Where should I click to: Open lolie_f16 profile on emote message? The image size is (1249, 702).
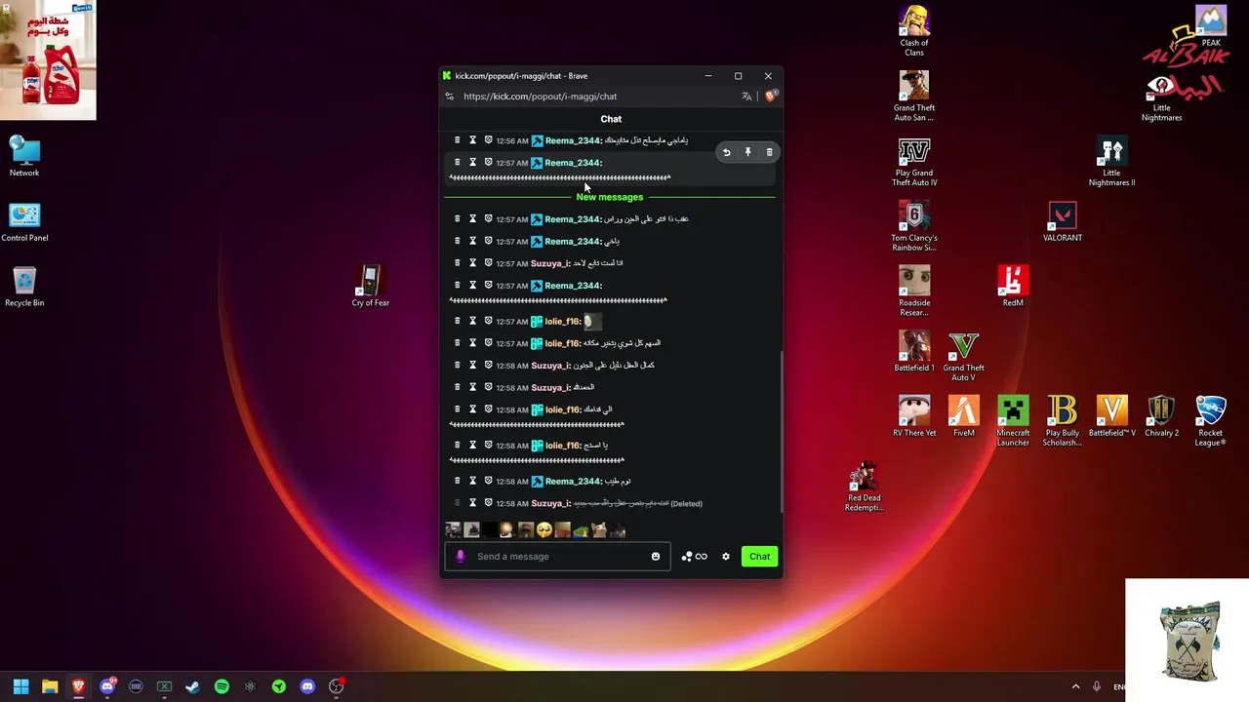click(x=562, y=321)
